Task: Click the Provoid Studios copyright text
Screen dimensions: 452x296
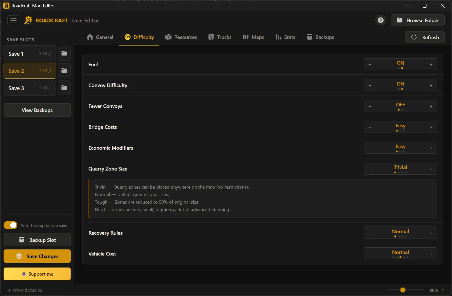Action: [x=25, y=290]
